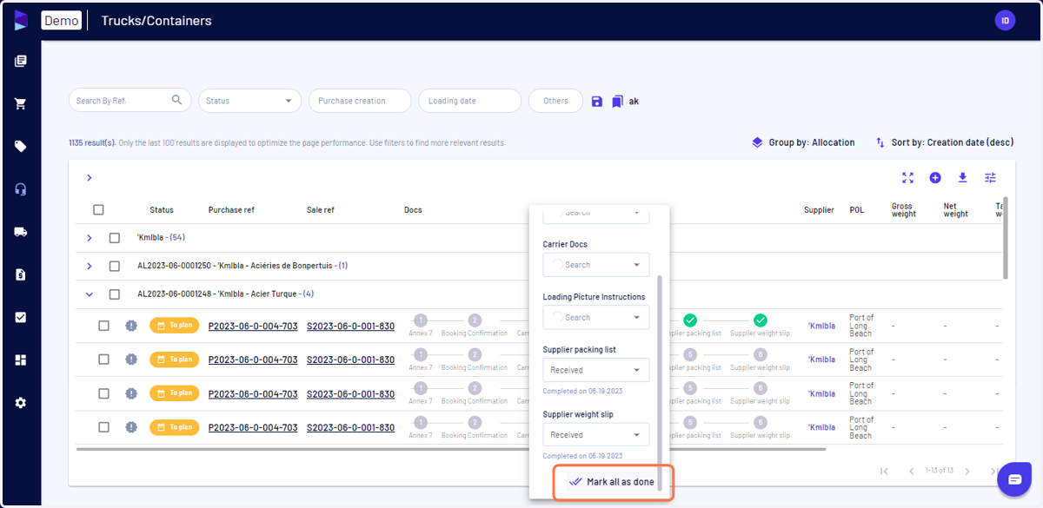Click the table vertical scrollbar

click(1006, 238)
